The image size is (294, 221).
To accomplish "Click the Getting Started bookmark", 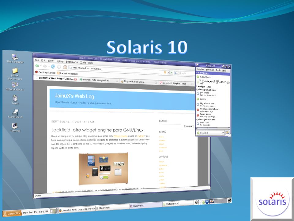I will (x=45, y=72).
